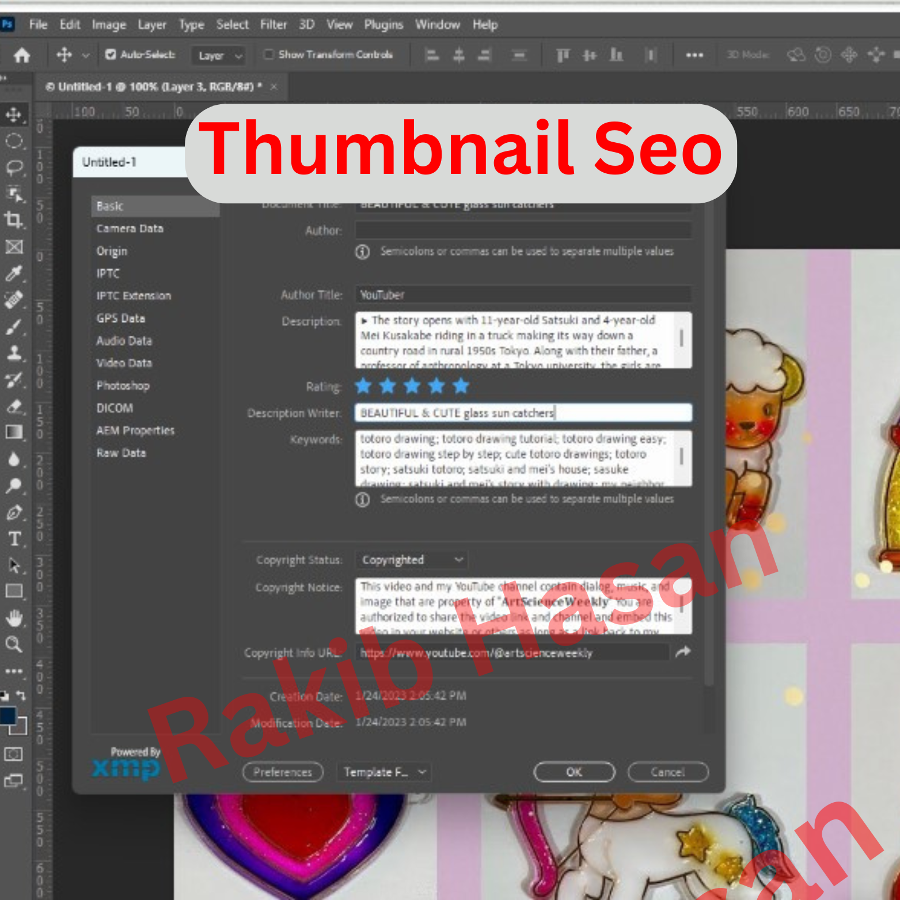The image size is (900, 900).
Task: Select the Rectangle shape tool
Action: 14,591
